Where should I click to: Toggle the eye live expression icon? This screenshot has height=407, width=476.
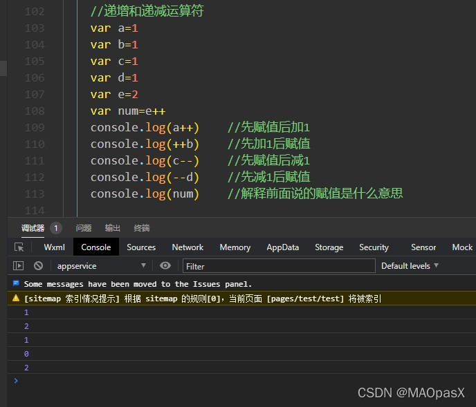(x=165, y=266)
